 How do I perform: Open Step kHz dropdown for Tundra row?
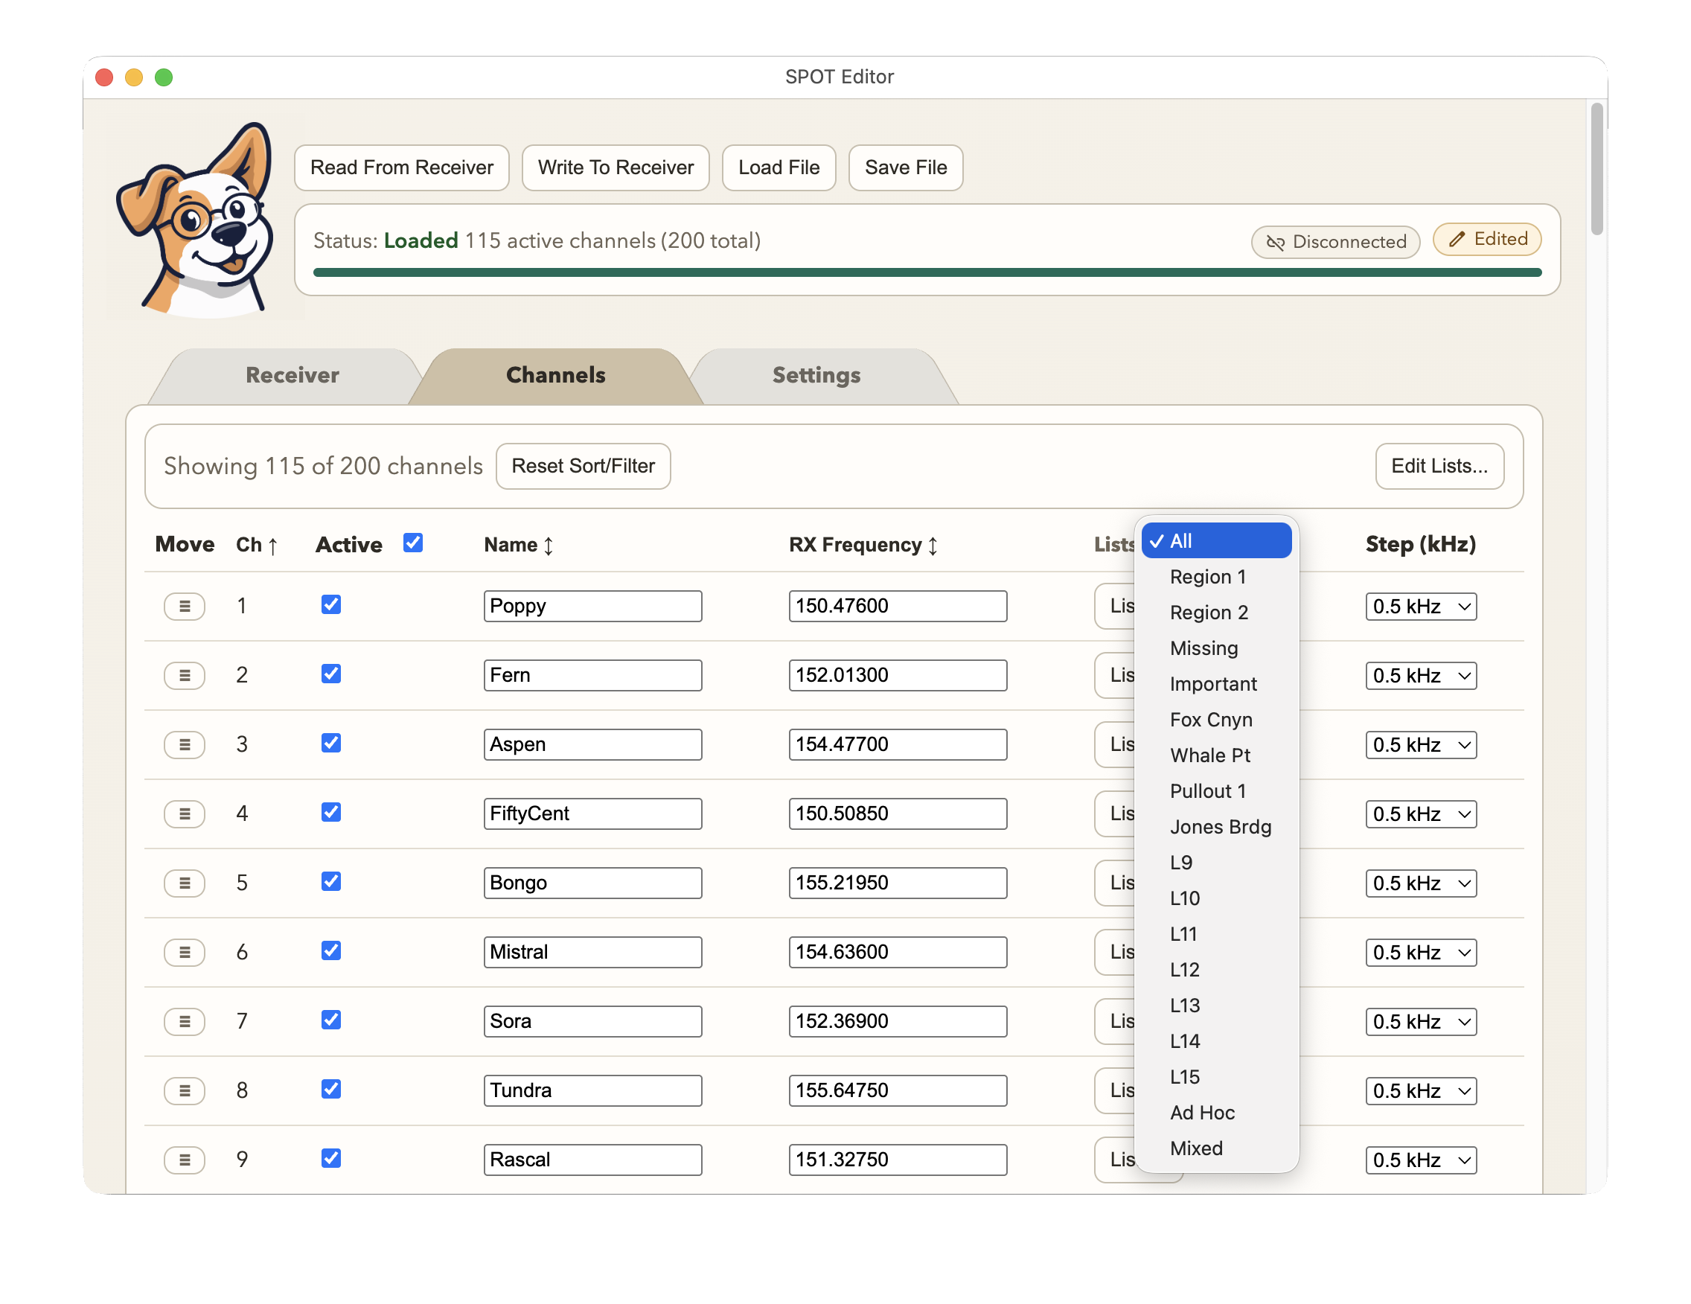(1421, 1091)
